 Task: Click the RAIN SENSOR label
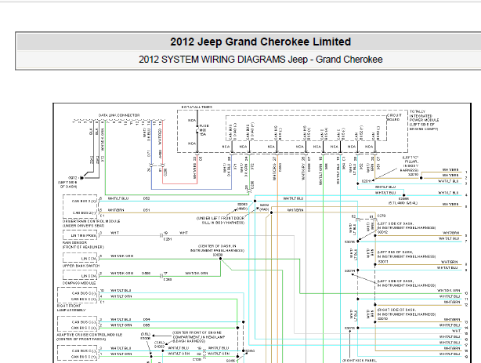pos(75,242)
